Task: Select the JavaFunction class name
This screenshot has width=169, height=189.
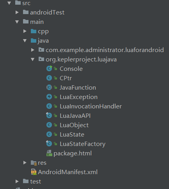Action: click(x=78, y=88)
